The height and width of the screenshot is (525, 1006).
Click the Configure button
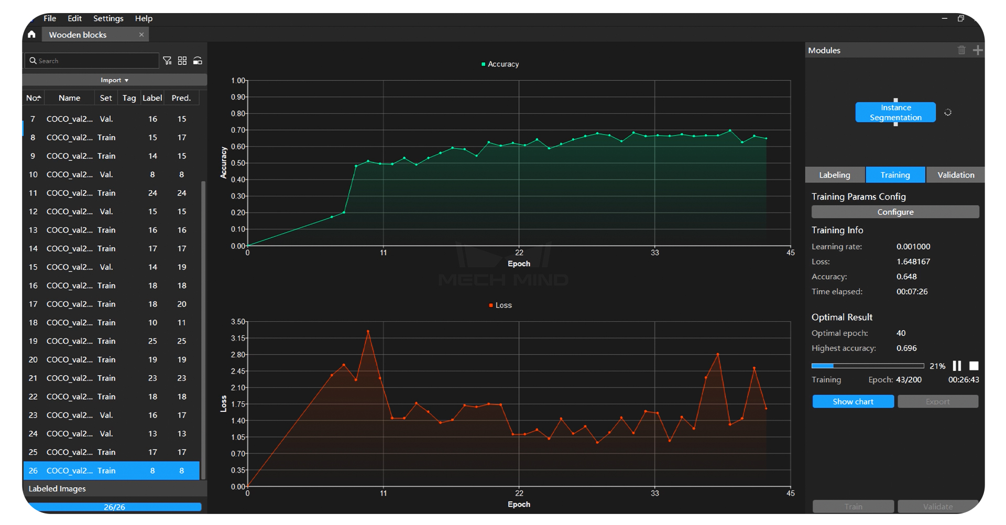895,212
